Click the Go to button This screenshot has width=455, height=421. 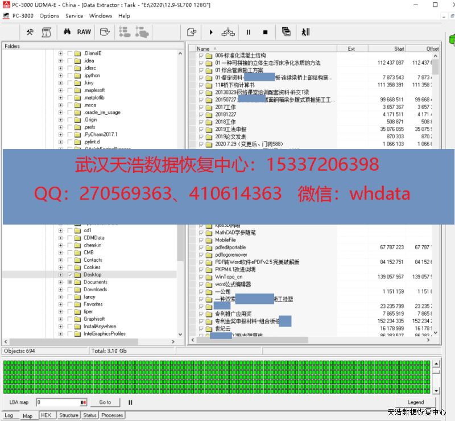click(x=105, y=402)
